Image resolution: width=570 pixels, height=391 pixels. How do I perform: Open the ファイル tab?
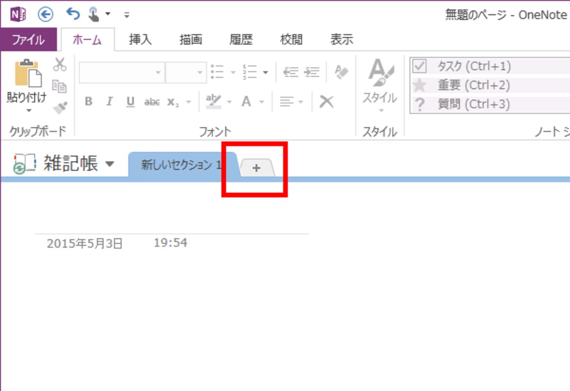pyautogui.click(x=28, y=40)
